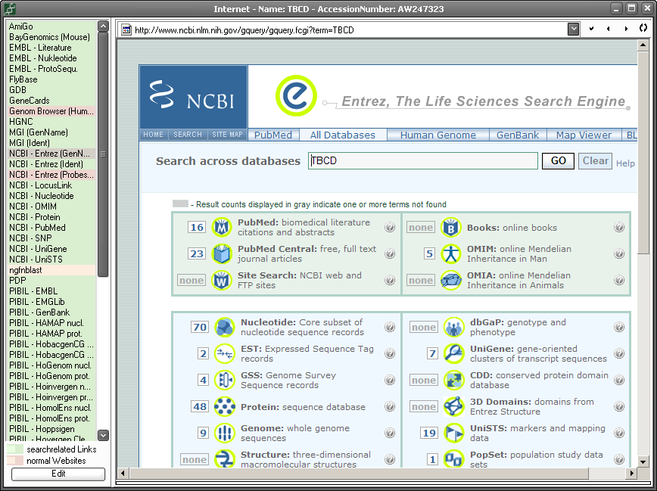Click the SITE MAP navigation item
The width and height of the screenshot is (657, 491).
coord(228,135)
